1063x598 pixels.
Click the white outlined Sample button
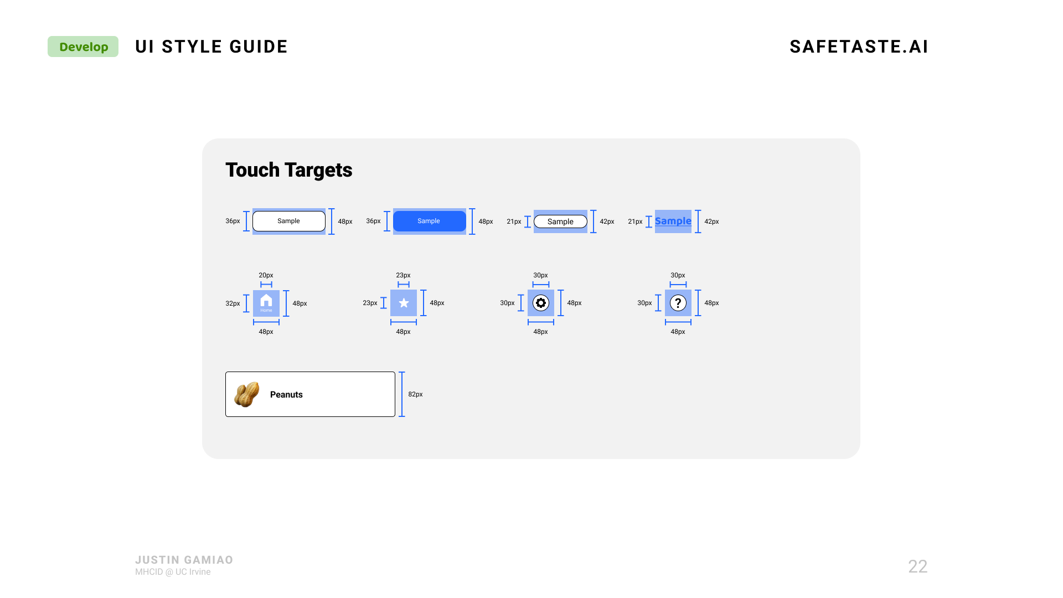(x=289, y=221)
